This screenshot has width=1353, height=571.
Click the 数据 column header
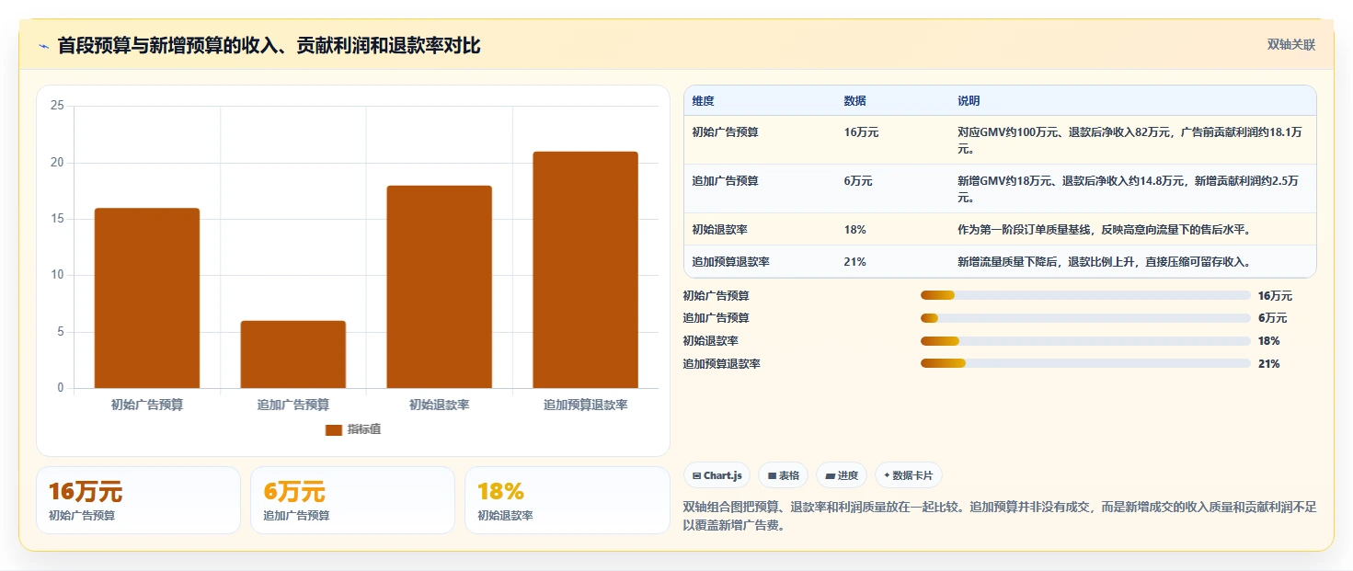coord(854,101)
